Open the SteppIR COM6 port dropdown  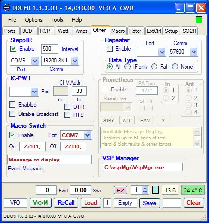tap(35, 61)
